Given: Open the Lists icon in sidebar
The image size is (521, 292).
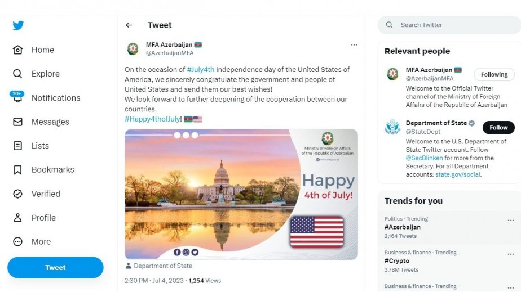Looking at the screenshot, I should [x=17, y=146].
